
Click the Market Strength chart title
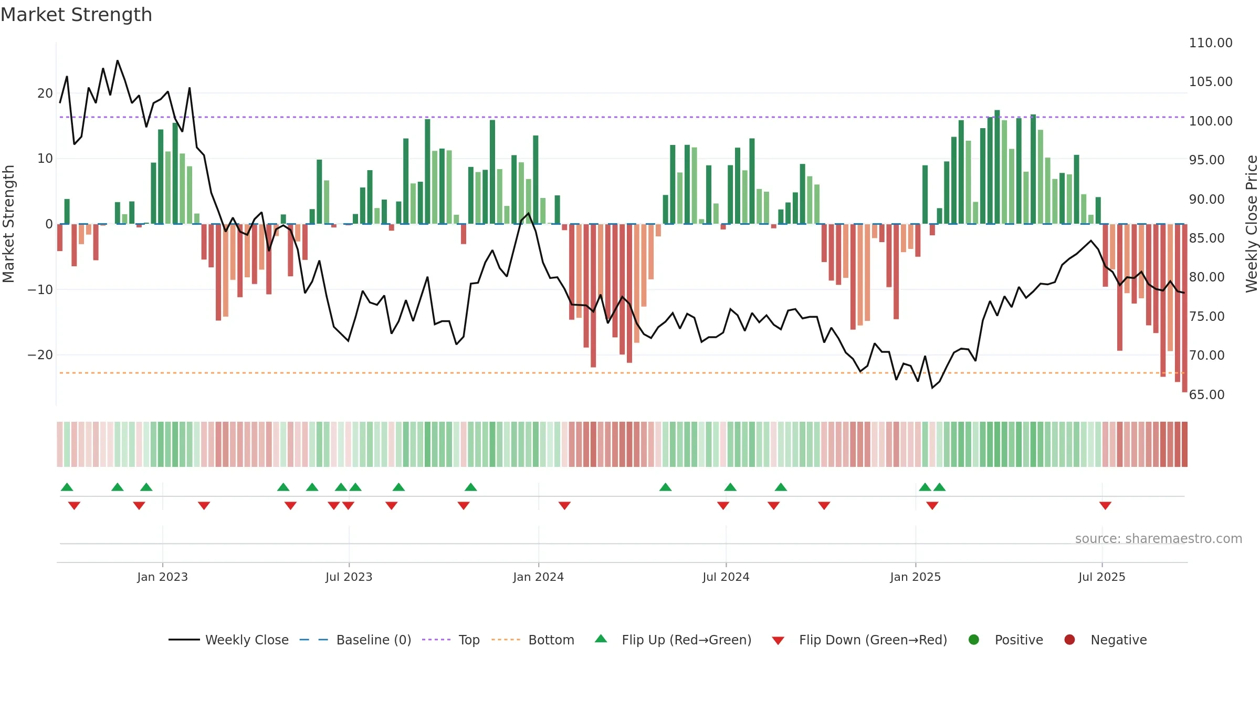point(76,15)
